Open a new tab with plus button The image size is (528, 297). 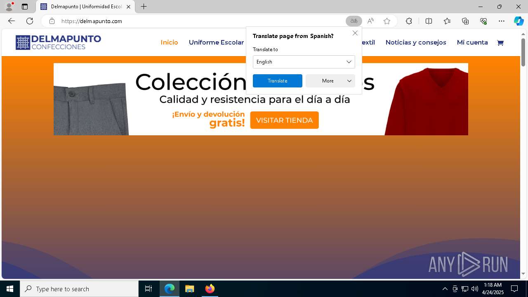144,7
